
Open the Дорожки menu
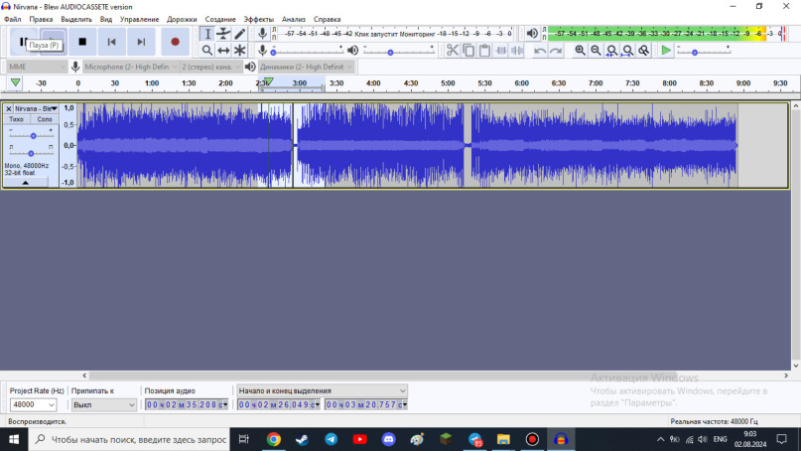click(182, 19)
